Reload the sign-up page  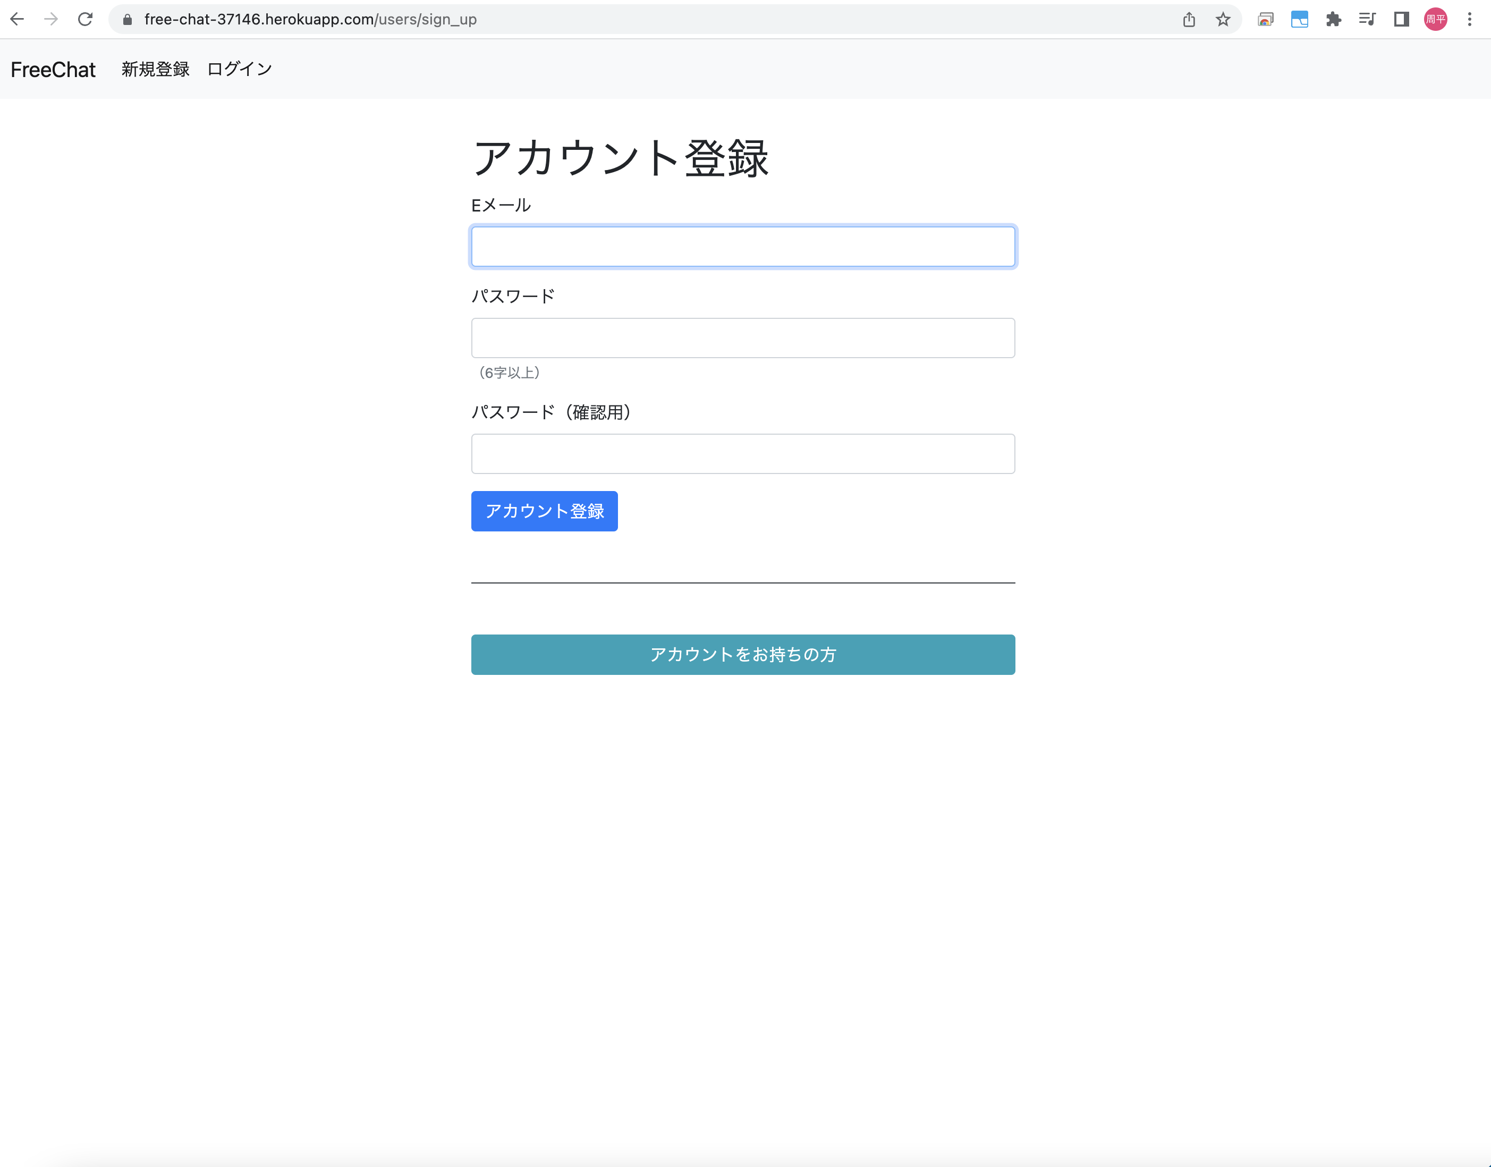click(x=86, y=19)
